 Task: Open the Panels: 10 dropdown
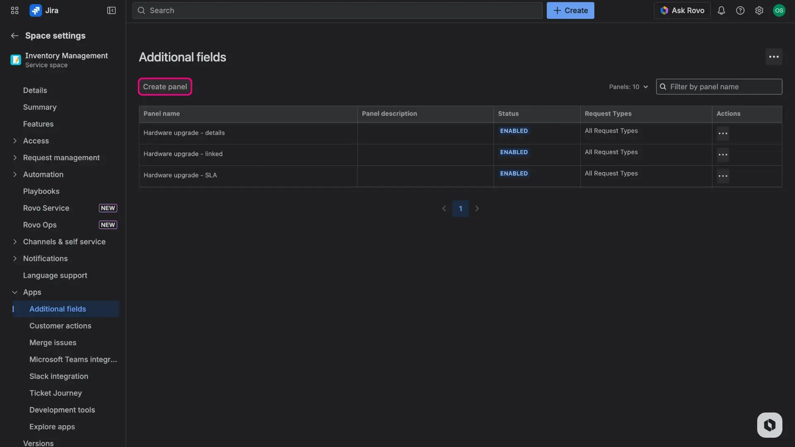628,87
